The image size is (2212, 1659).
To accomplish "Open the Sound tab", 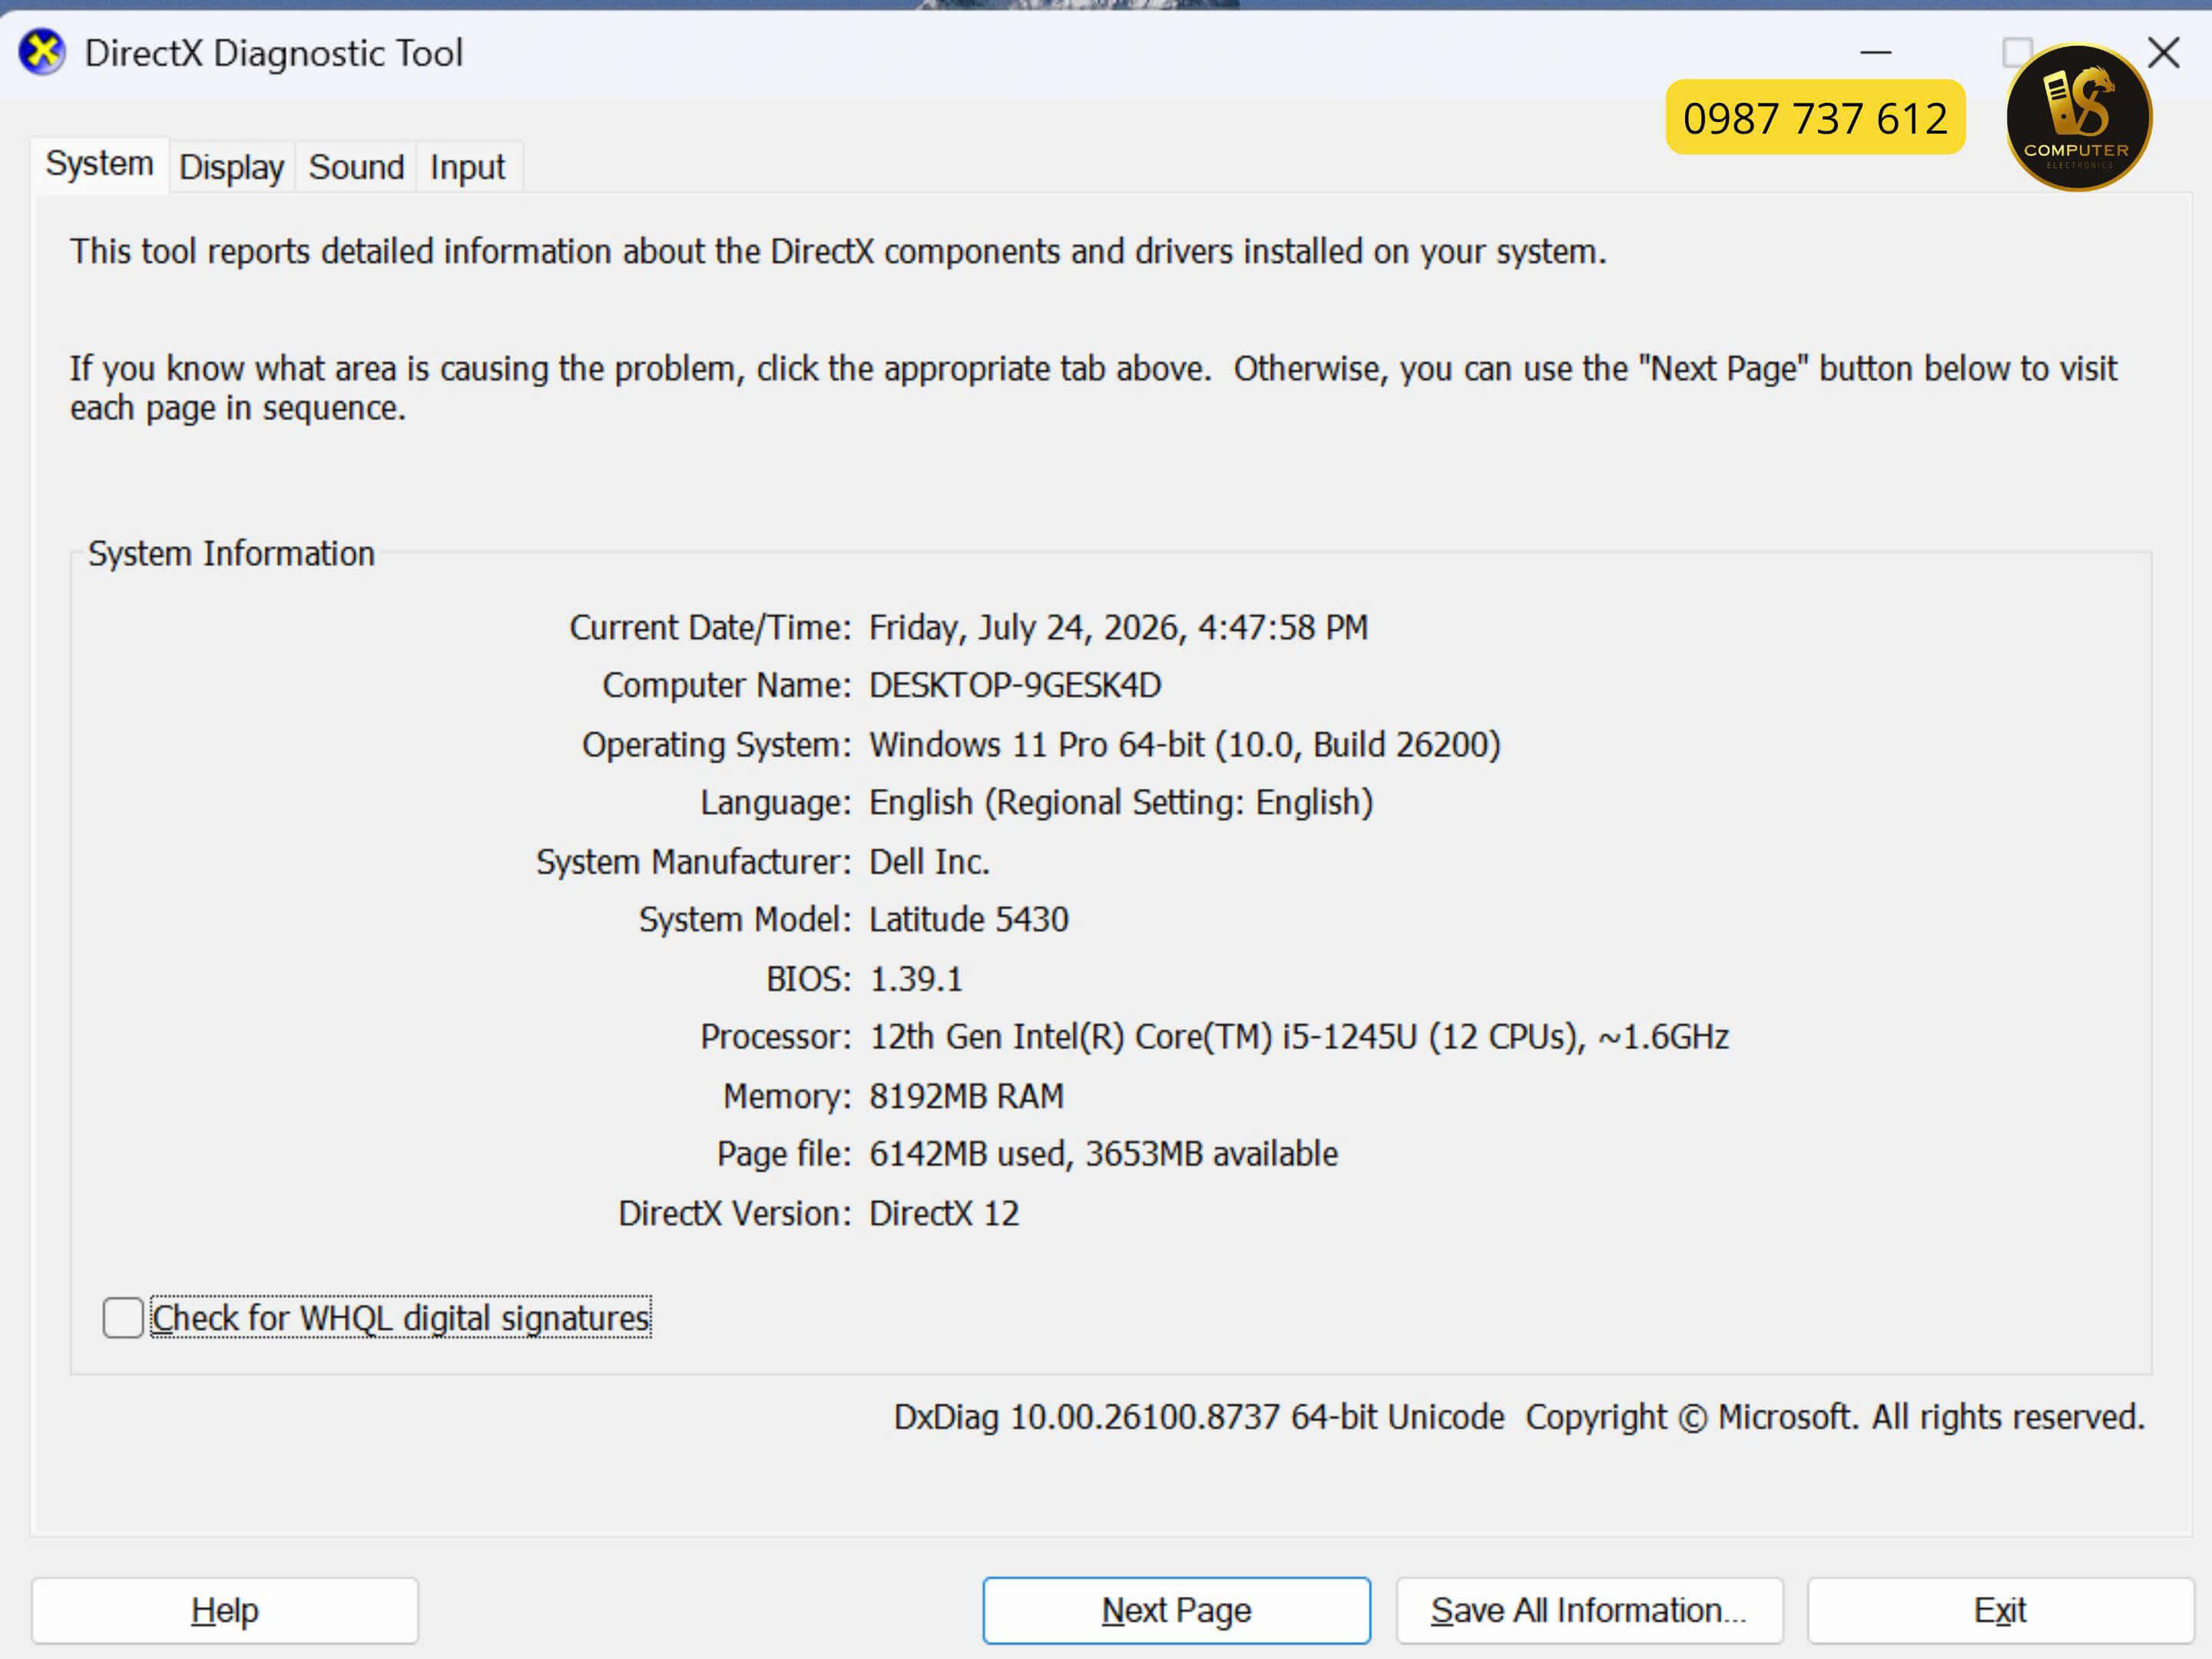I will (356, 167).
